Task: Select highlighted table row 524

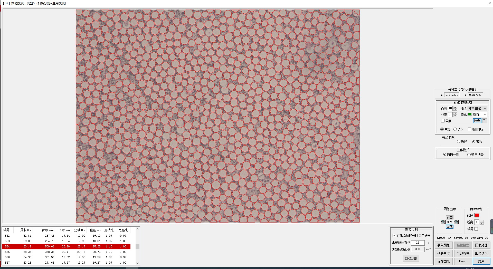Action: pos(66,246)
